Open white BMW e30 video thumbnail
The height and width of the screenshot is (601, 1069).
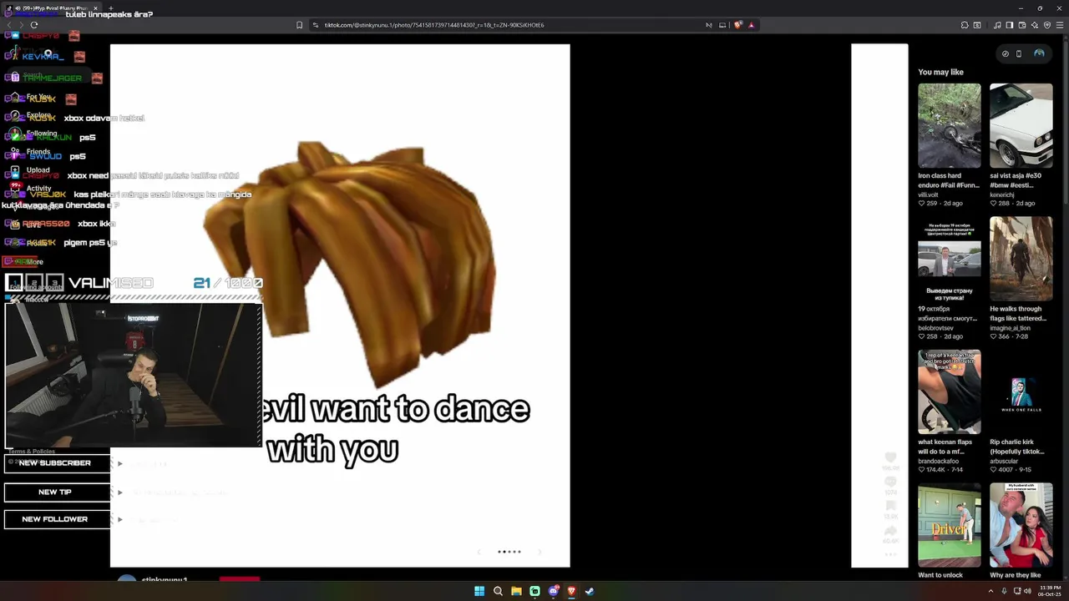(1021, 125)
